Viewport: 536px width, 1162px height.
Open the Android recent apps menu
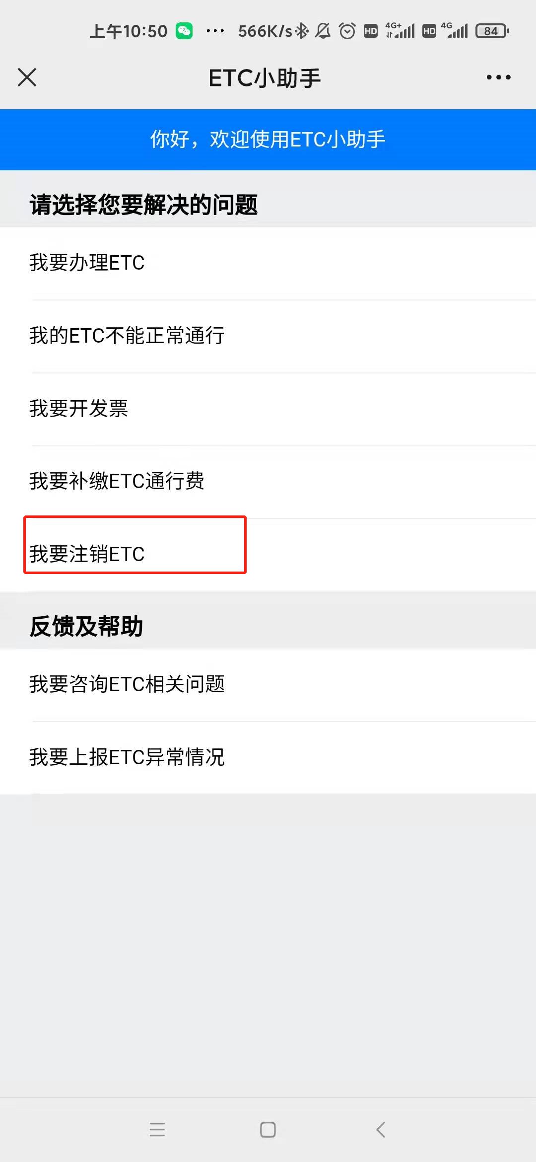coord(157,1130)
